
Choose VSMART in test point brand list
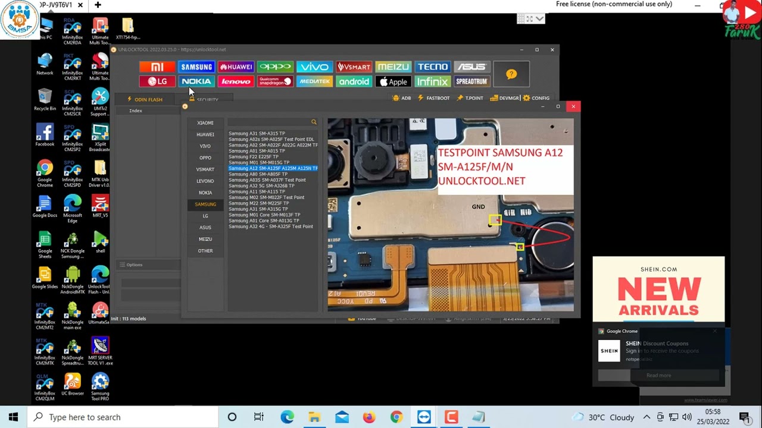[x=205, y=169]
